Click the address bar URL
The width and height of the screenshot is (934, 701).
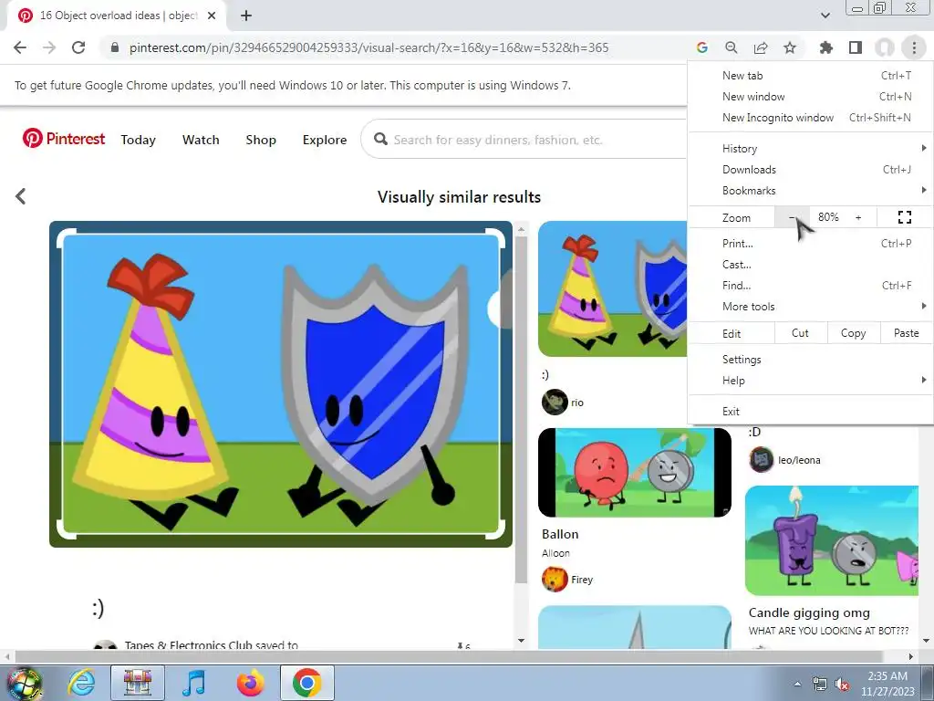coord(368,47)
